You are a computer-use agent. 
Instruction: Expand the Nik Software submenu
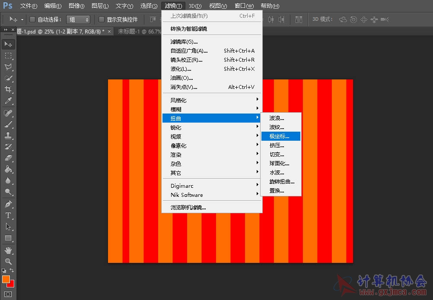(x=212, y=195)
